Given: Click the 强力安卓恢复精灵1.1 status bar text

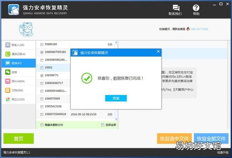Looking at the screenshot, I should point(17,152).
